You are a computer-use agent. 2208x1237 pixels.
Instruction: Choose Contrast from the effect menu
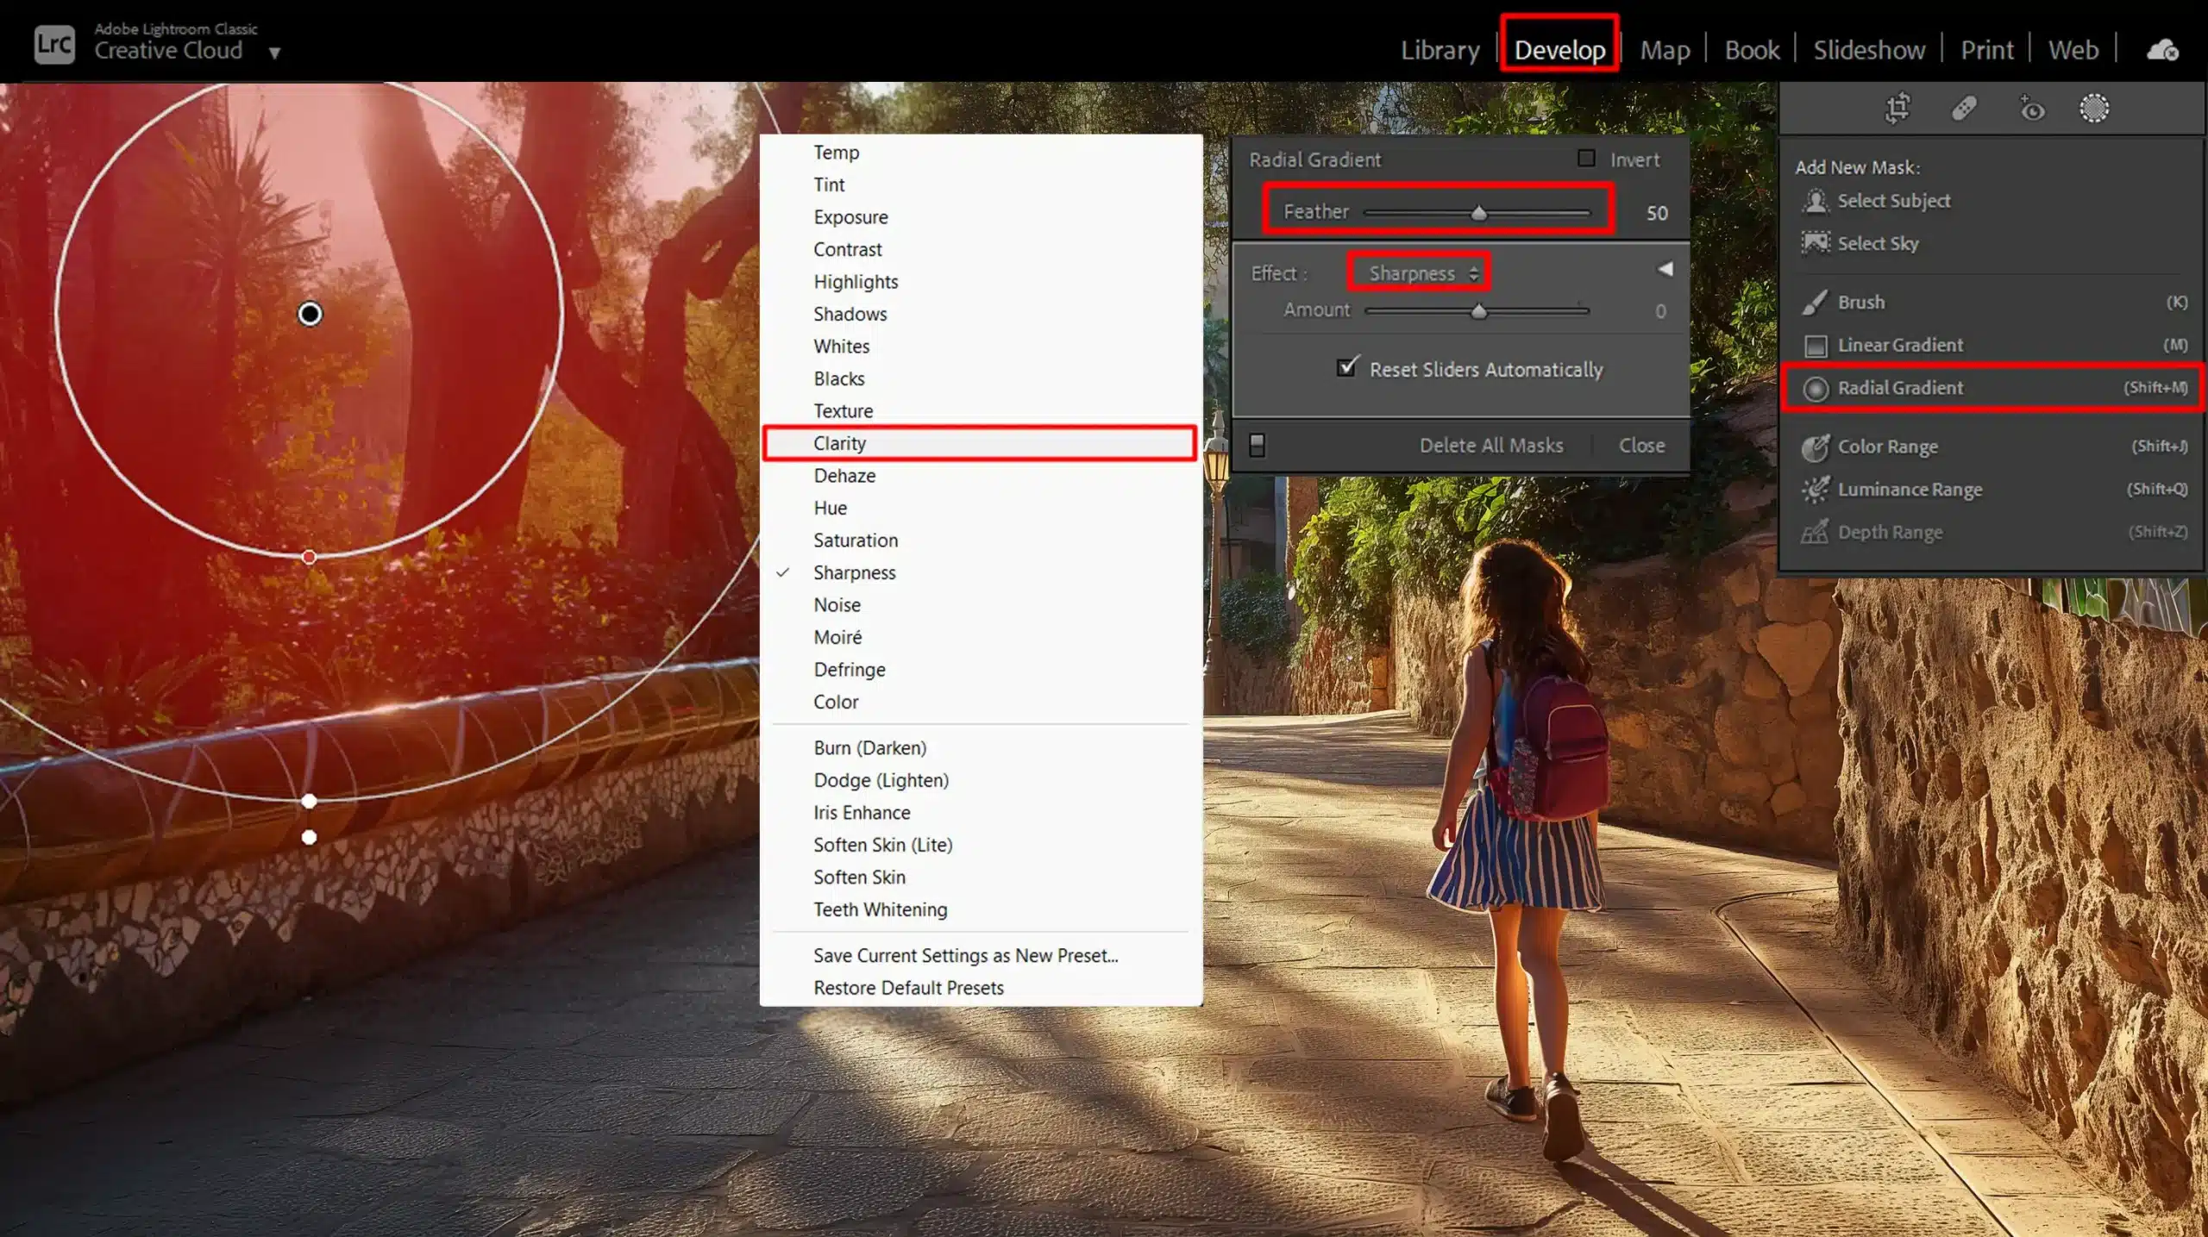981,249
